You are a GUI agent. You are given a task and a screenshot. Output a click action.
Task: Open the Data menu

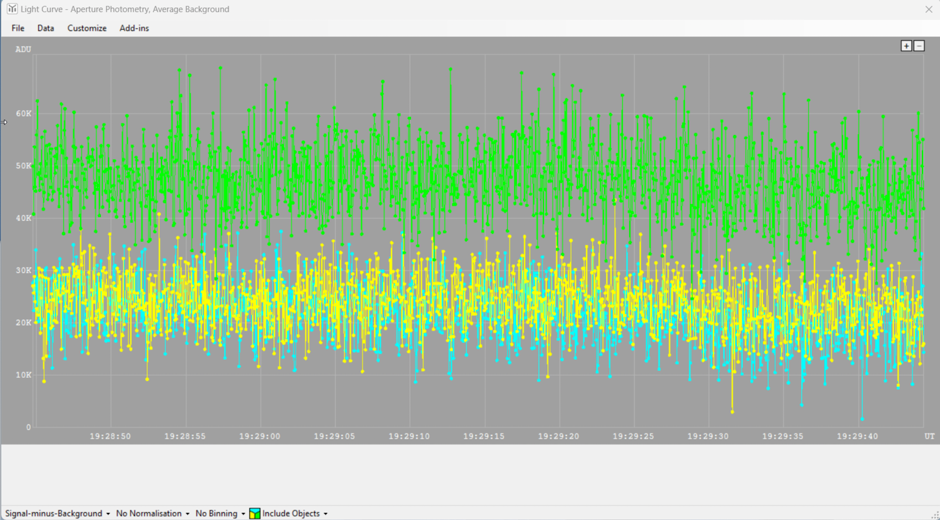46,28
